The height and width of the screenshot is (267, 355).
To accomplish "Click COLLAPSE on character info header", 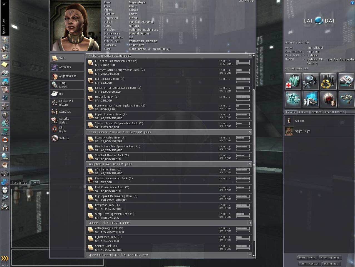I will pyautogui.click(x=246, y=1).
